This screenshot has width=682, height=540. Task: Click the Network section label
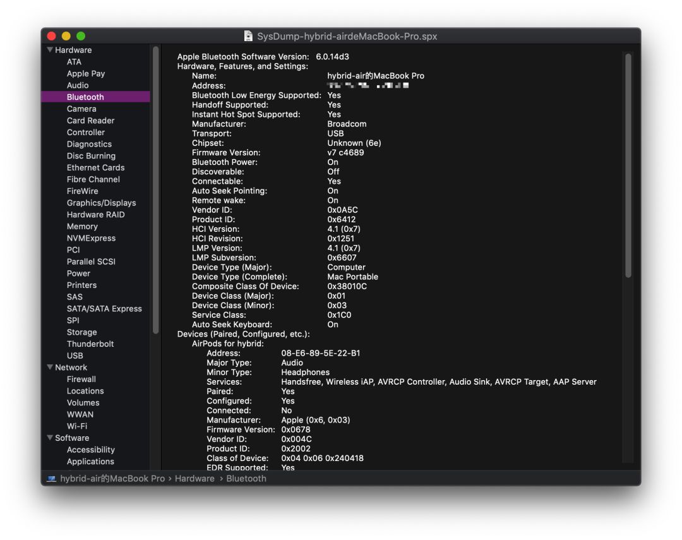pos(71,367)
